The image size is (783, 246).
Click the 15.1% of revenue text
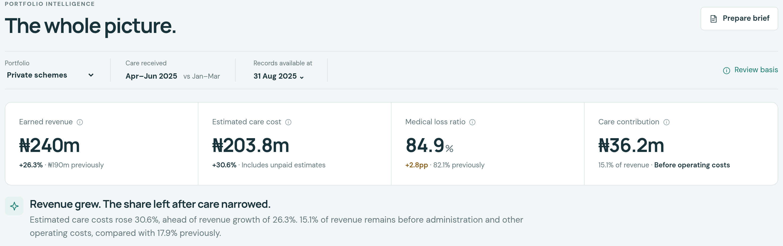[623, 165]
